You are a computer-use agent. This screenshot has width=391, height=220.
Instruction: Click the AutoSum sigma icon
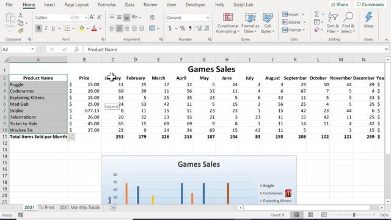pyautogui.click(x=316, y=14)
